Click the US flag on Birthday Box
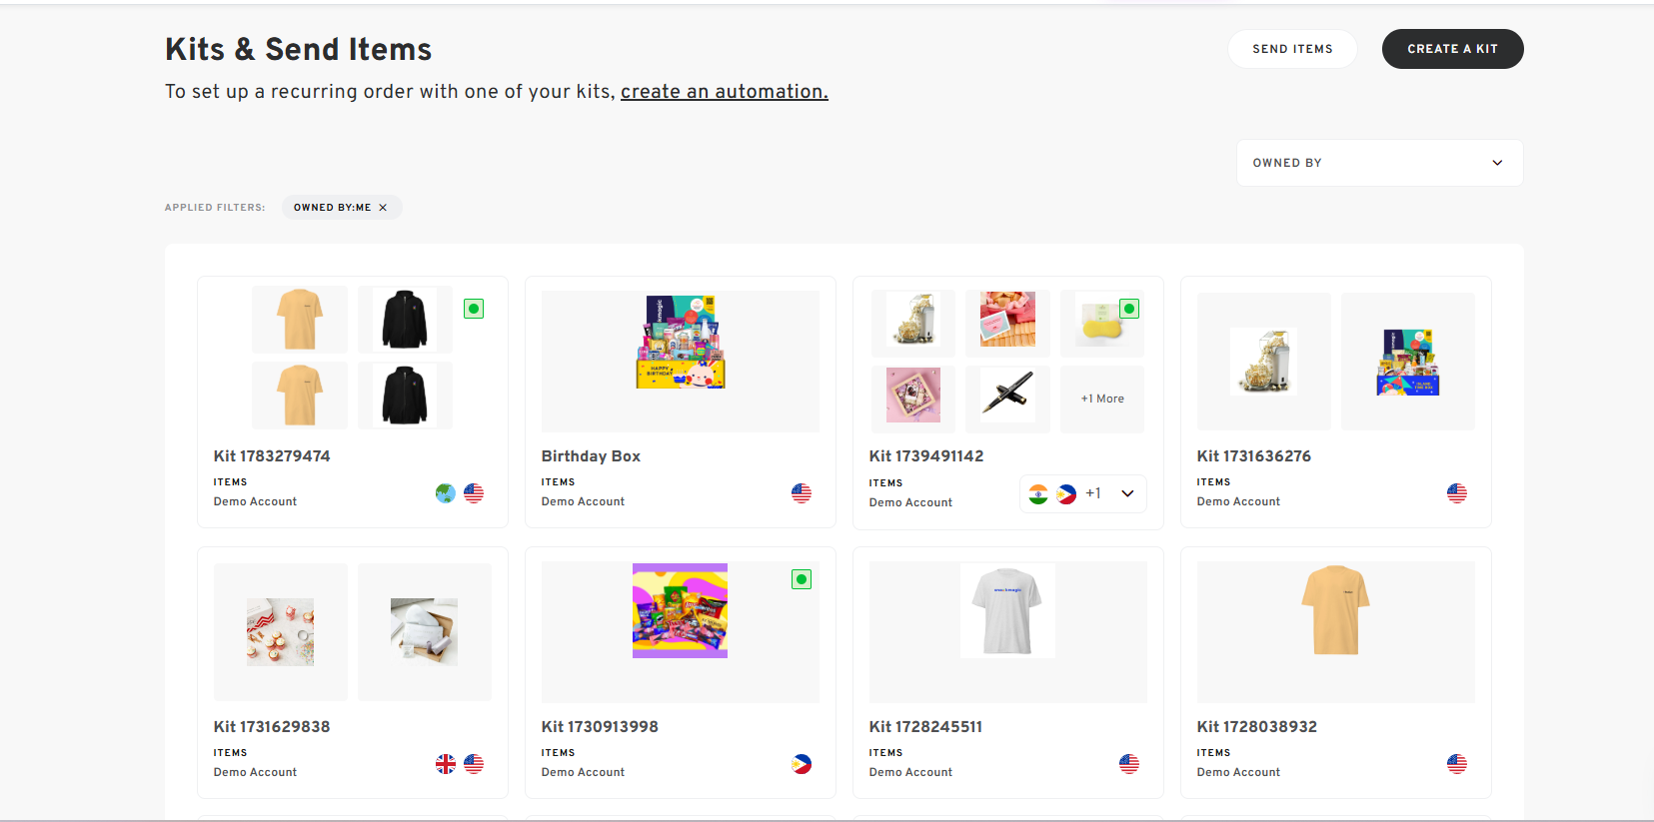 [802, 493]
